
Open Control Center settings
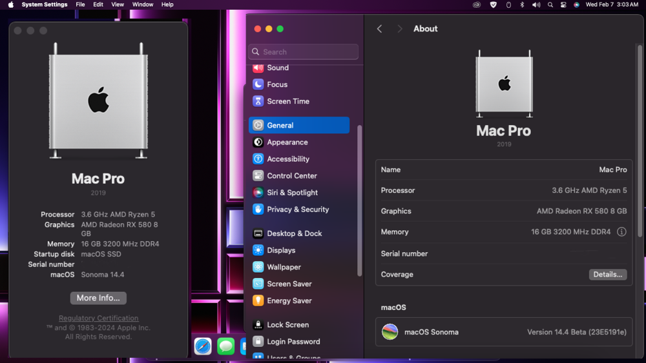click(299, 176)
